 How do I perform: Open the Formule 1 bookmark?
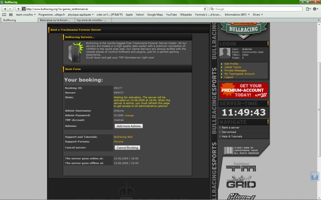point(208,15)
